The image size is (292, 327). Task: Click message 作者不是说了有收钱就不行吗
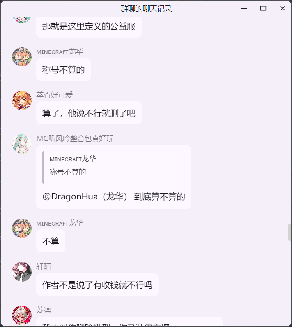[97, 285]
